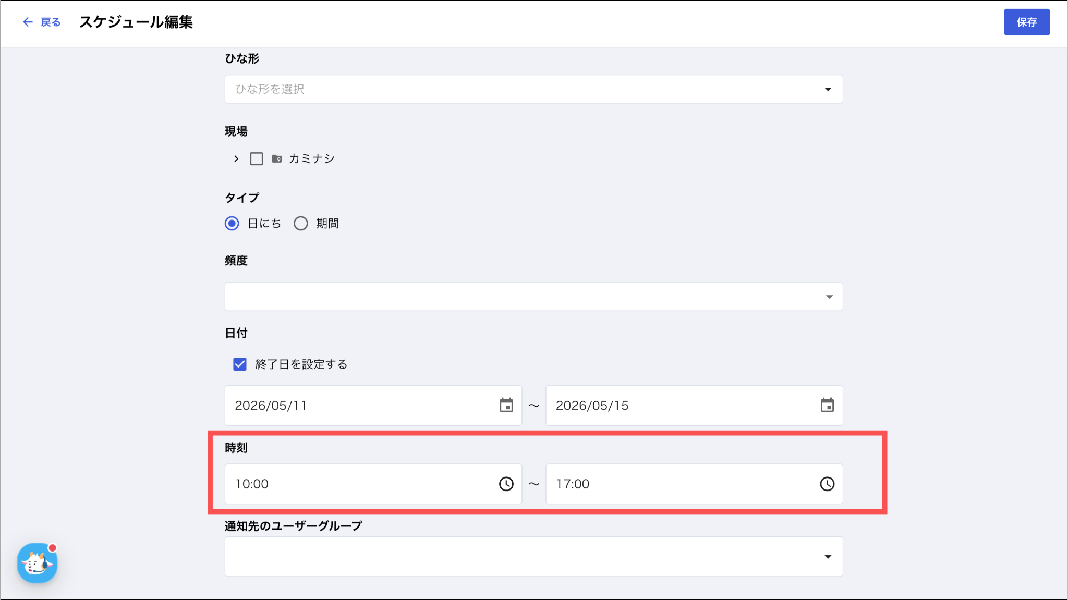
Task: Open the cow mascot support chat widget
Action: 37,563
